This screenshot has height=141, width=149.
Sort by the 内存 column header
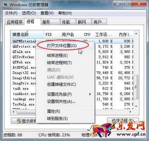pos(124,35)
